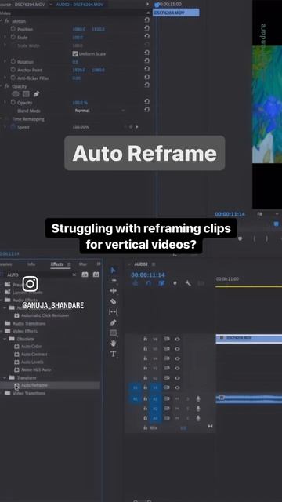282x502 pixels.
Task: Select the Auto Reframe effect
Action: pos(34,385)
